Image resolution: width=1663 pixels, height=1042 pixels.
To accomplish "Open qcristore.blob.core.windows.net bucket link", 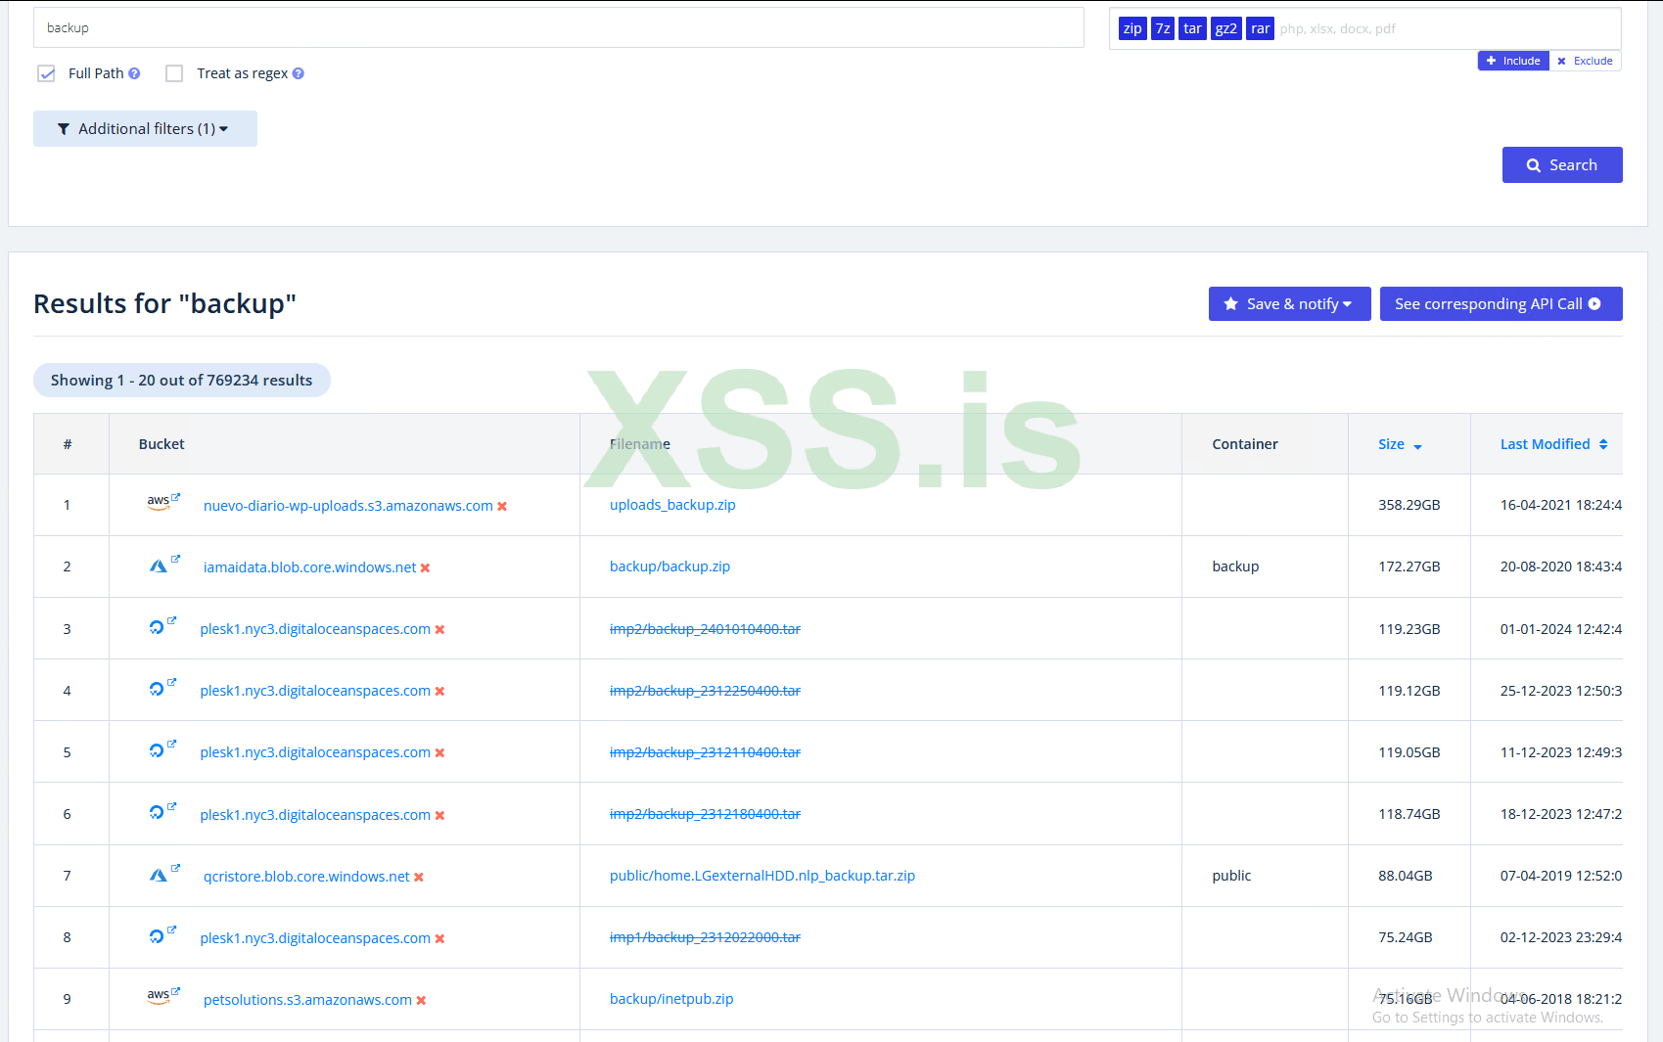I will pyautogui.click(x=306, y=877).
